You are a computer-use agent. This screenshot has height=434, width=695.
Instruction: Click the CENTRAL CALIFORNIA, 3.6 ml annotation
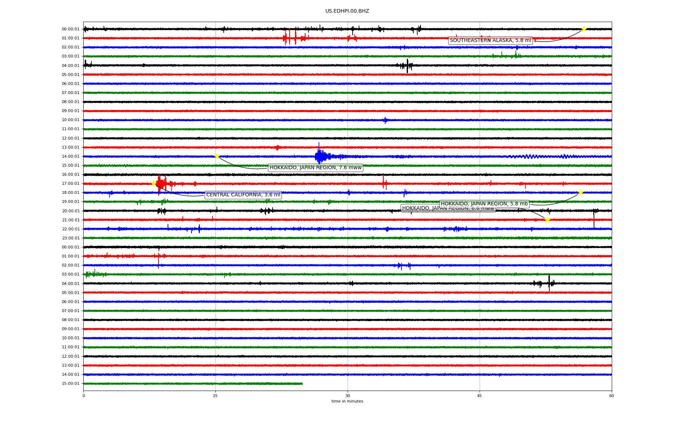243,195
